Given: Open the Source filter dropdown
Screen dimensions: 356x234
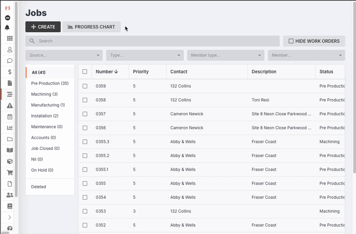Looking at the screenshot, I should tap(64, 55).
